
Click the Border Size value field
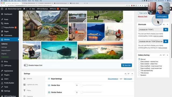click(77, 85)
